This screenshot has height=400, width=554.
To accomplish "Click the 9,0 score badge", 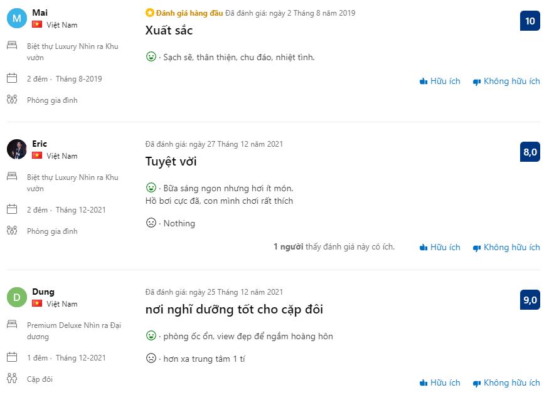I will (530, 300).
